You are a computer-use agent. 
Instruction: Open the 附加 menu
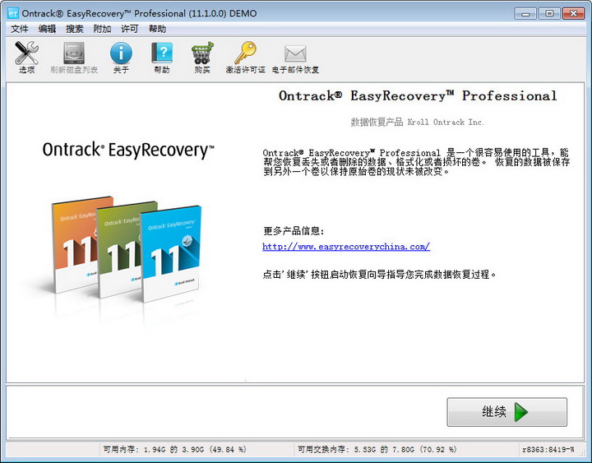[x=102, y=29]
